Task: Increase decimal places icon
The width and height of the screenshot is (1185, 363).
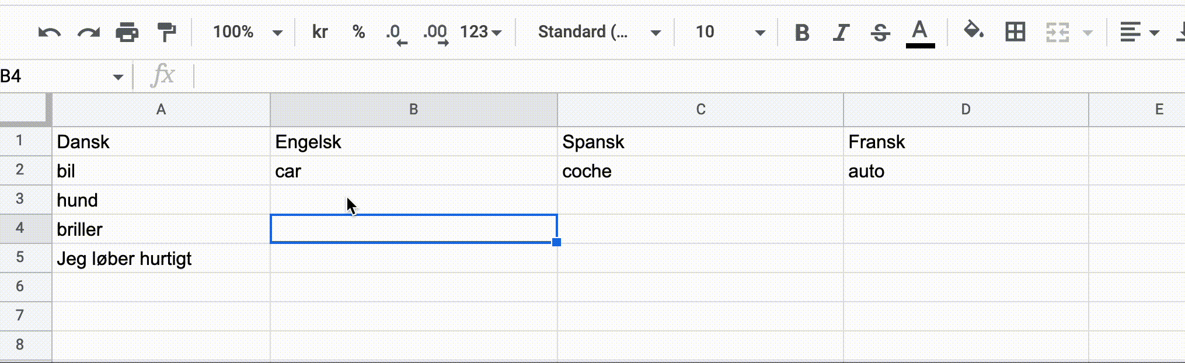Action: click(435, 34)
